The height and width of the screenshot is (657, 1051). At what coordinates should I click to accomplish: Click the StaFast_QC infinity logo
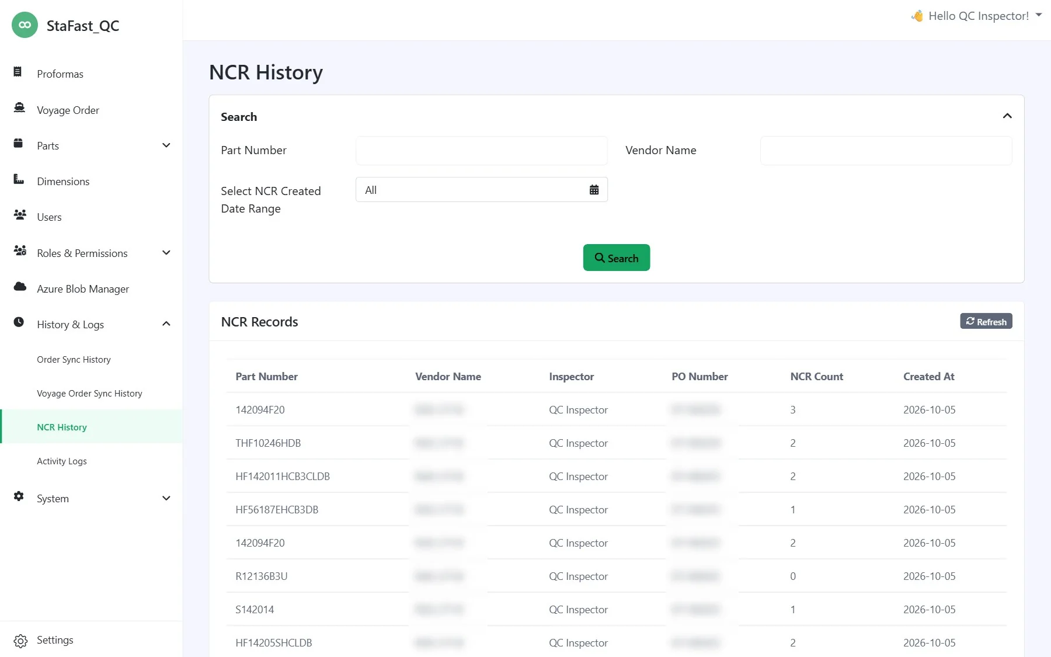[25, 25]
